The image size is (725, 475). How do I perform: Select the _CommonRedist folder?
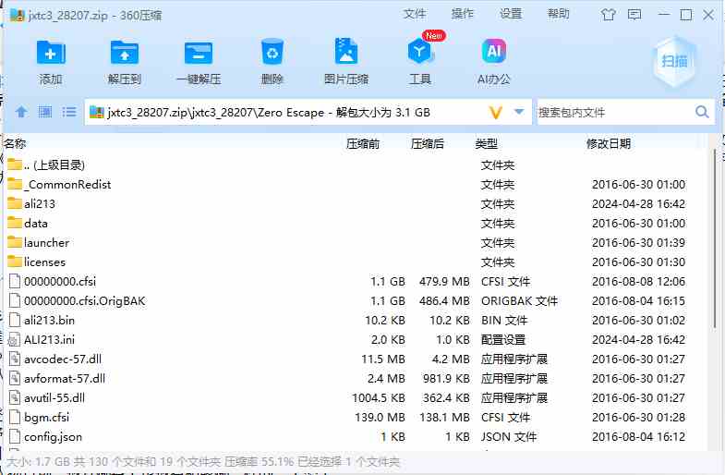[356, 185]
